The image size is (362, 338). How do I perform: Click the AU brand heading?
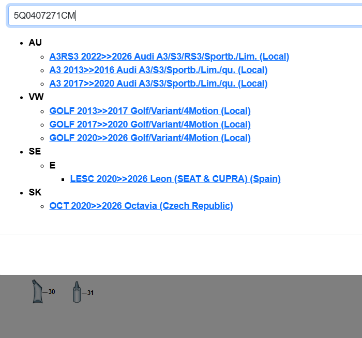pyautogui.click(x=35, y=43)
